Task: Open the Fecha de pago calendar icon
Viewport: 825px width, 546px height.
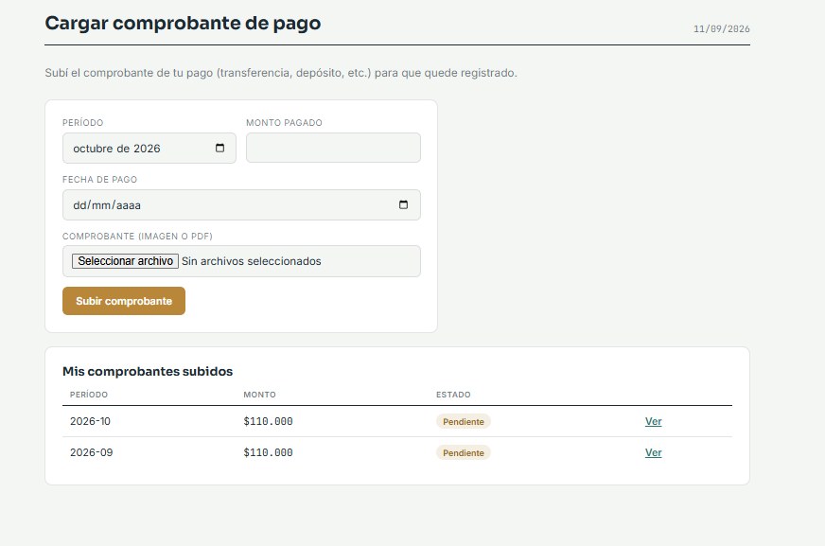Action: [x=404, y=204]
